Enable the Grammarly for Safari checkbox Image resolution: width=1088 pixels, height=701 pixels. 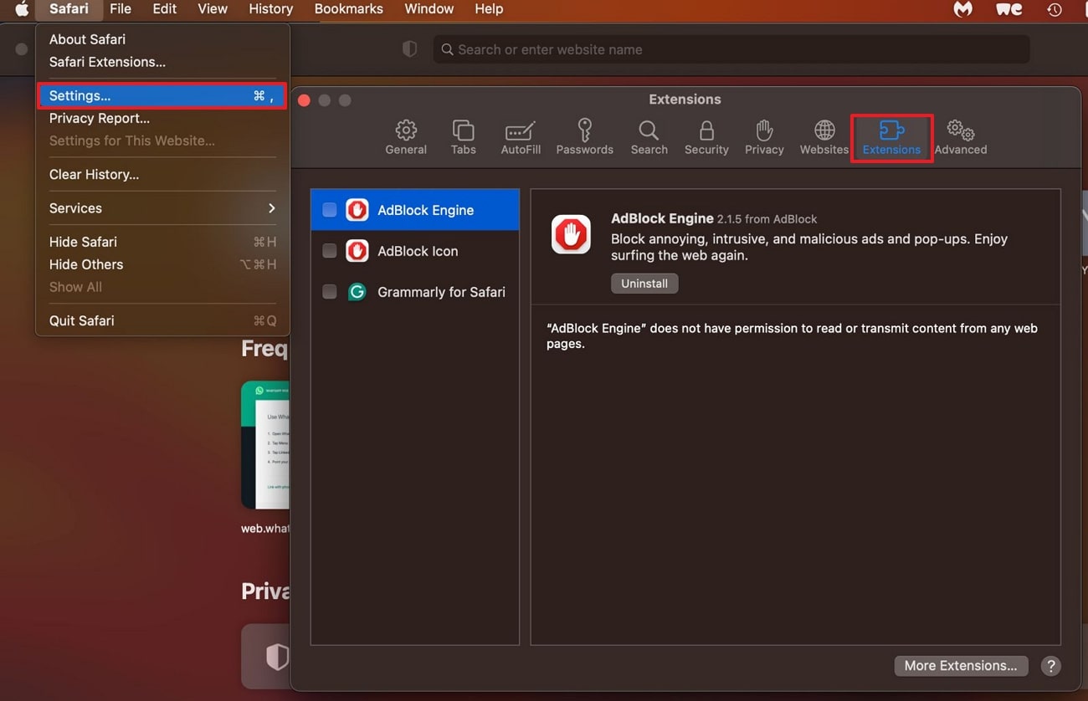click(x=330, y=292)
